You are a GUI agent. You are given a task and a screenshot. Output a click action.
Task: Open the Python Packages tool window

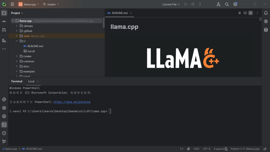(x=4, y=108)
